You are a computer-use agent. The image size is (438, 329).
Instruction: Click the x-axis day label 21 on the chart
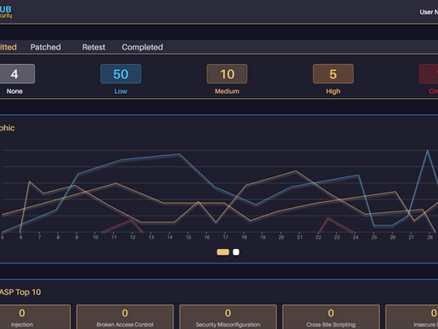(x=300, y=237)
